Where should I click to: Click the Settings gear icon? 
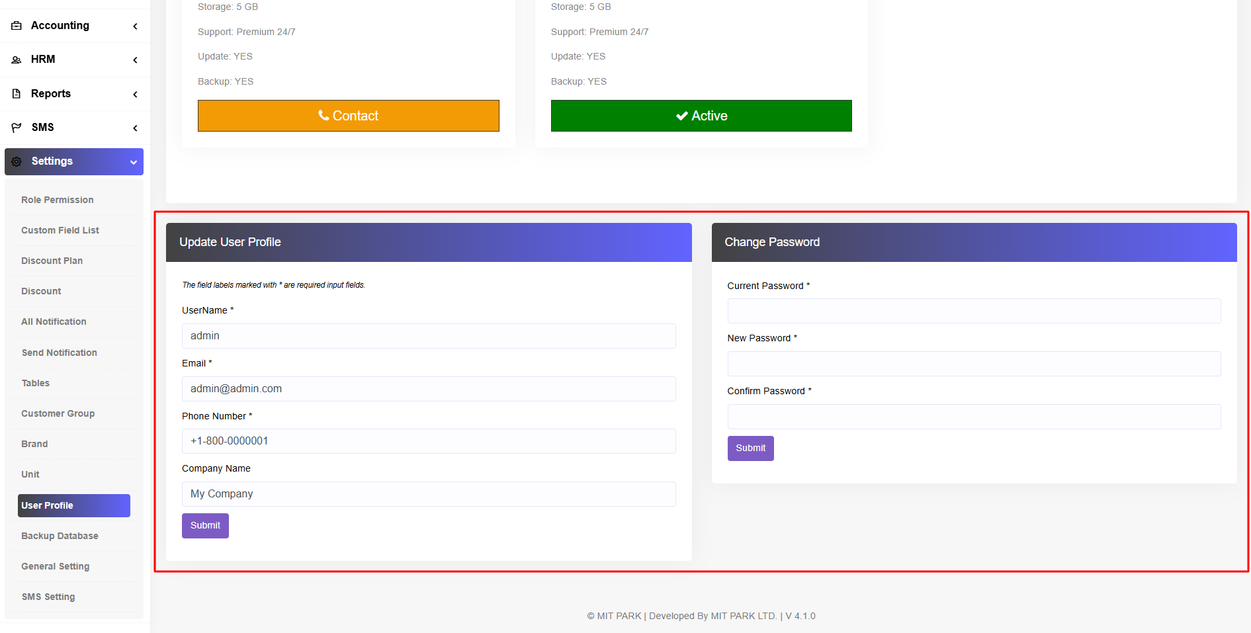(x=17, y=161)
